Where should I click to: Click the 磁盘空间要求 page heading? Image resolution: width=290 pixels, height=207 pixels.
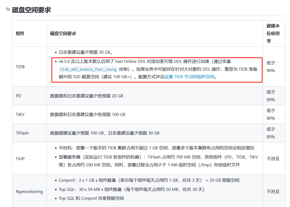[x=31, y=10]
